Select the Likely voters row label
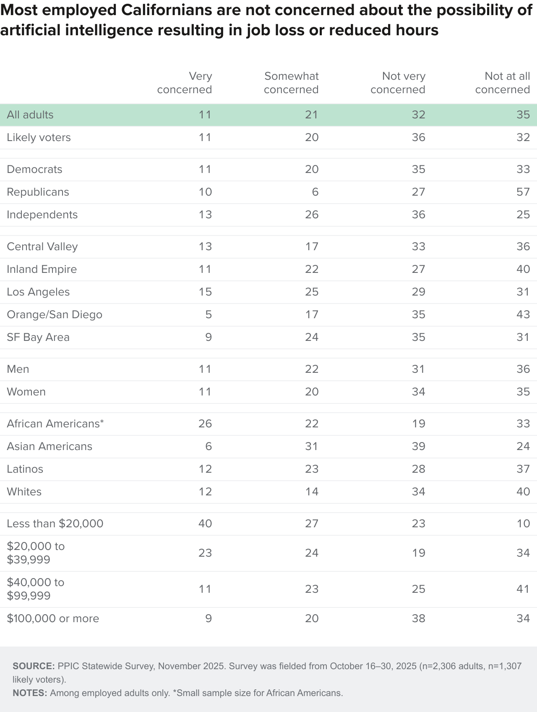 pos(39,137)
